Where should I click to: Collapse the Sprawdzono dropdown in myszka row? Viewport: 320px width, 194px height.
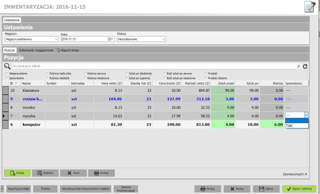pyautogui.click(x=306, y=115)
